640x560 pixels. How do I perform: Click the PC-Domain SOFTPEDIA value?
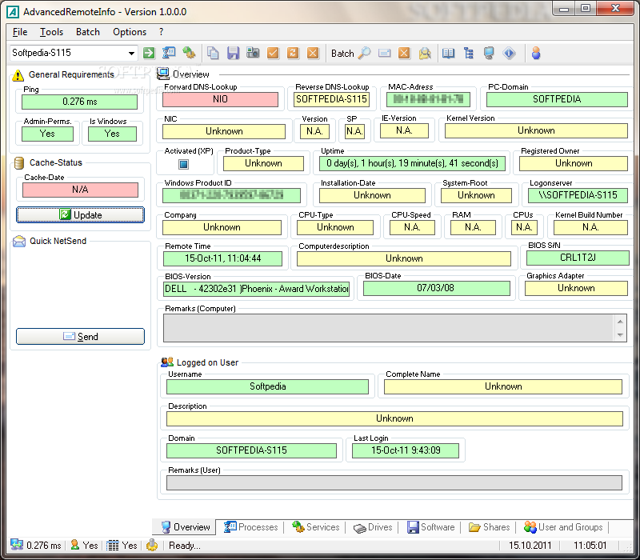point(557,99)
